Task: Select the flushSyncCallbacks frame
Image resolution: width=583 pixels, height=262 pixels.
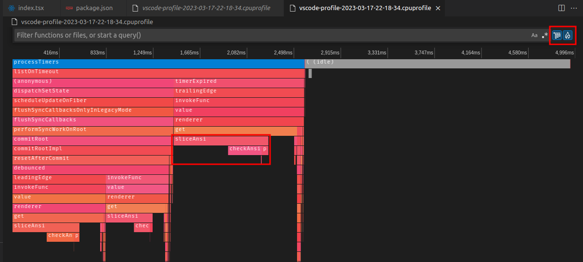Action: click(x=93, y=121)
